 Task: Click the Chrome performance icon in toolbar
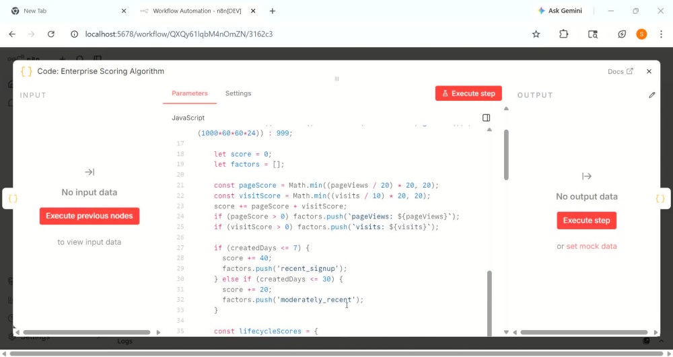click(622, 34)
